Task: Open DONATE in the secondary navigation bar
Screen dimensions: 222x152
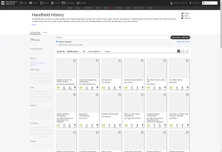Action: pyautogui.click(x=107, y=8)
